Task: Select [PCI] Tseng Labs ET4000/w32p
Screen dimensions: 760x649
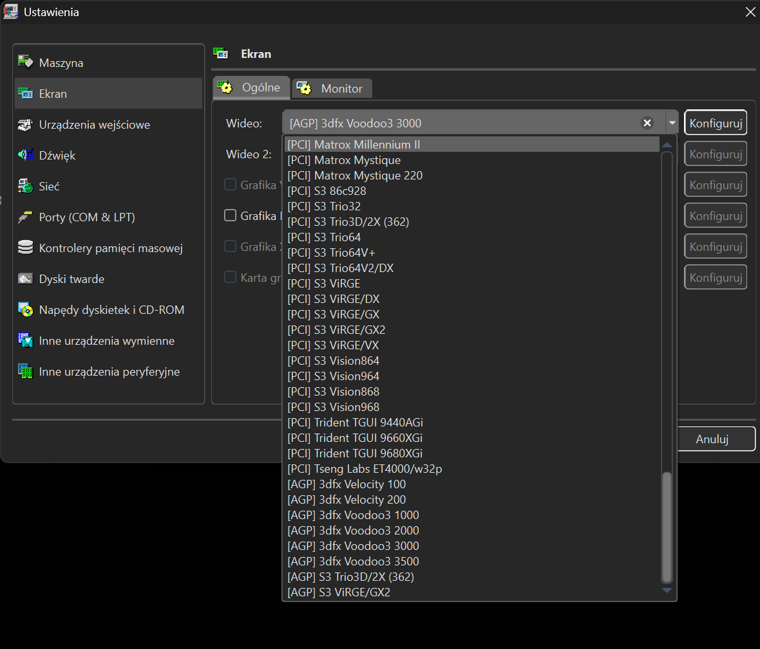Action: click(x=471, y=469)
